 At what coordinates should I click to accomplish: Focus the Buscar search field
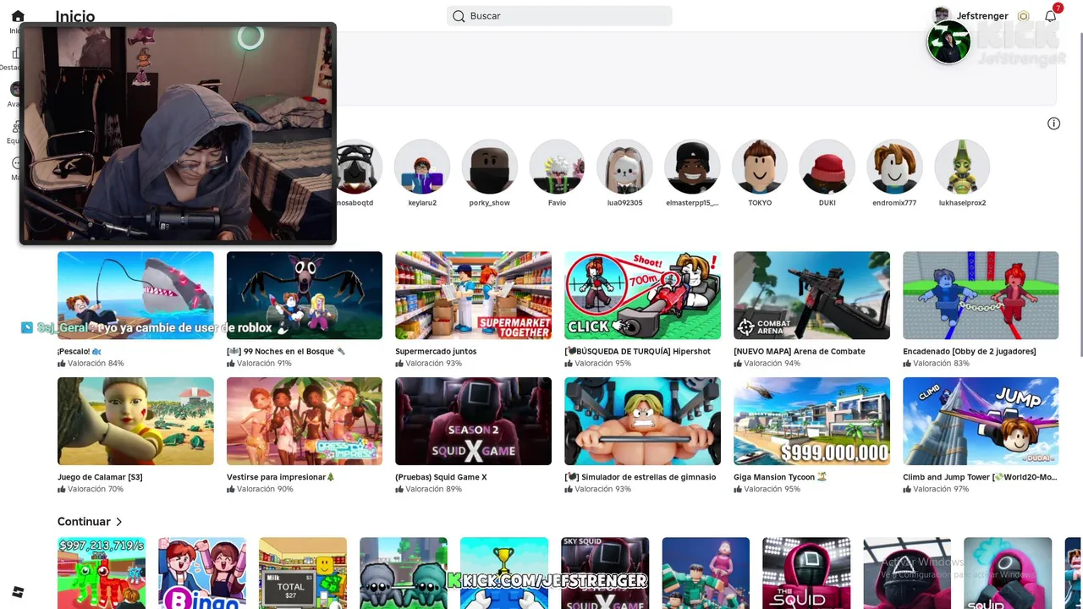(559, 16)
